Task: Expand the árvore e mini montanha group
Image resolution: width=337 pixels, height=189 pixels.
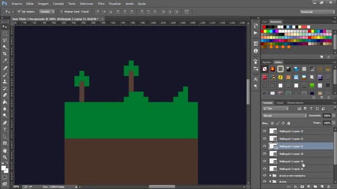Action: (x=270, y=175)
